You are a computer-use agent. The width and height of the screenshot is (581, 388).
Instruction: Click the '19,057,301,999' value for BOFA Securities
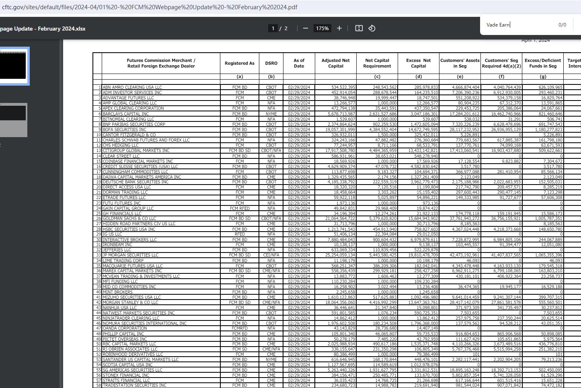pyautogui.click(x=340, y=129)
